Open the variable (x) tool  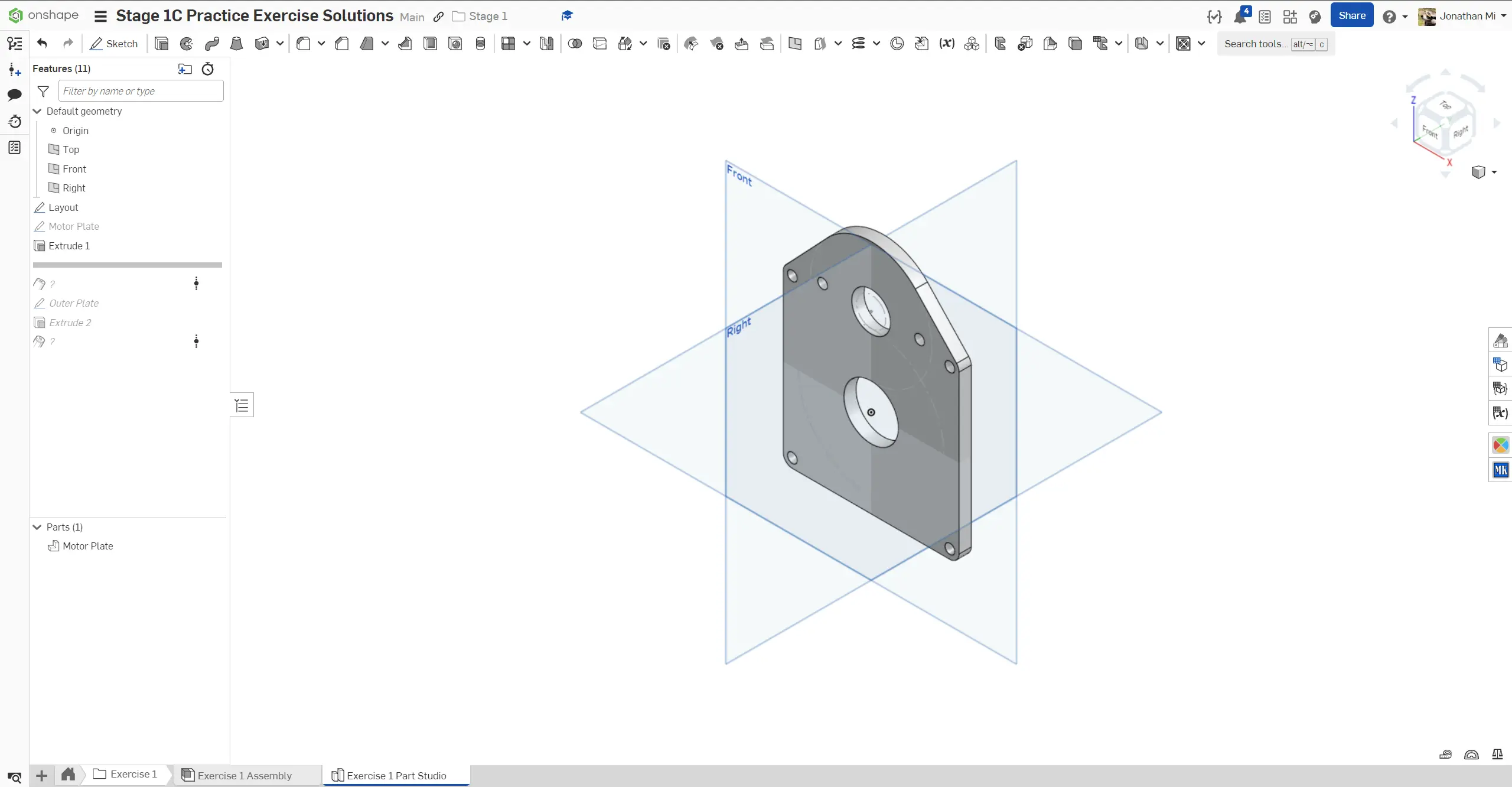click(x=947, y=44)
